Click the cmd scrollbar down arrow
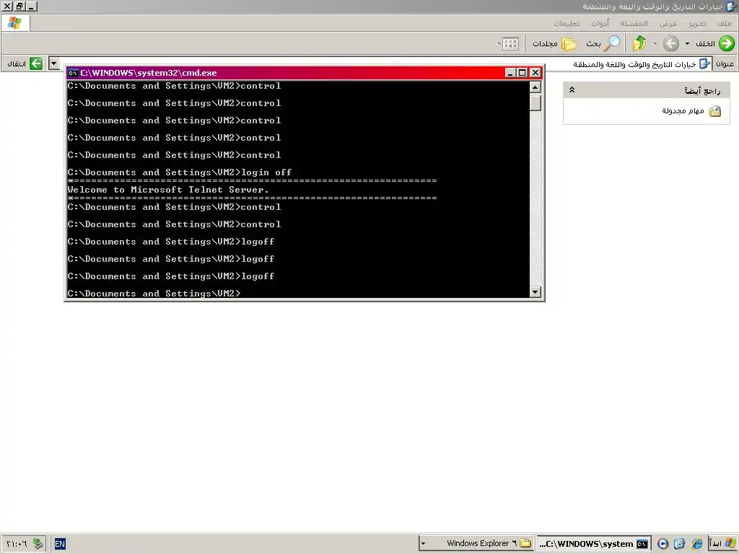This screenshot has width=739, height=554. [x=535, y=292]
